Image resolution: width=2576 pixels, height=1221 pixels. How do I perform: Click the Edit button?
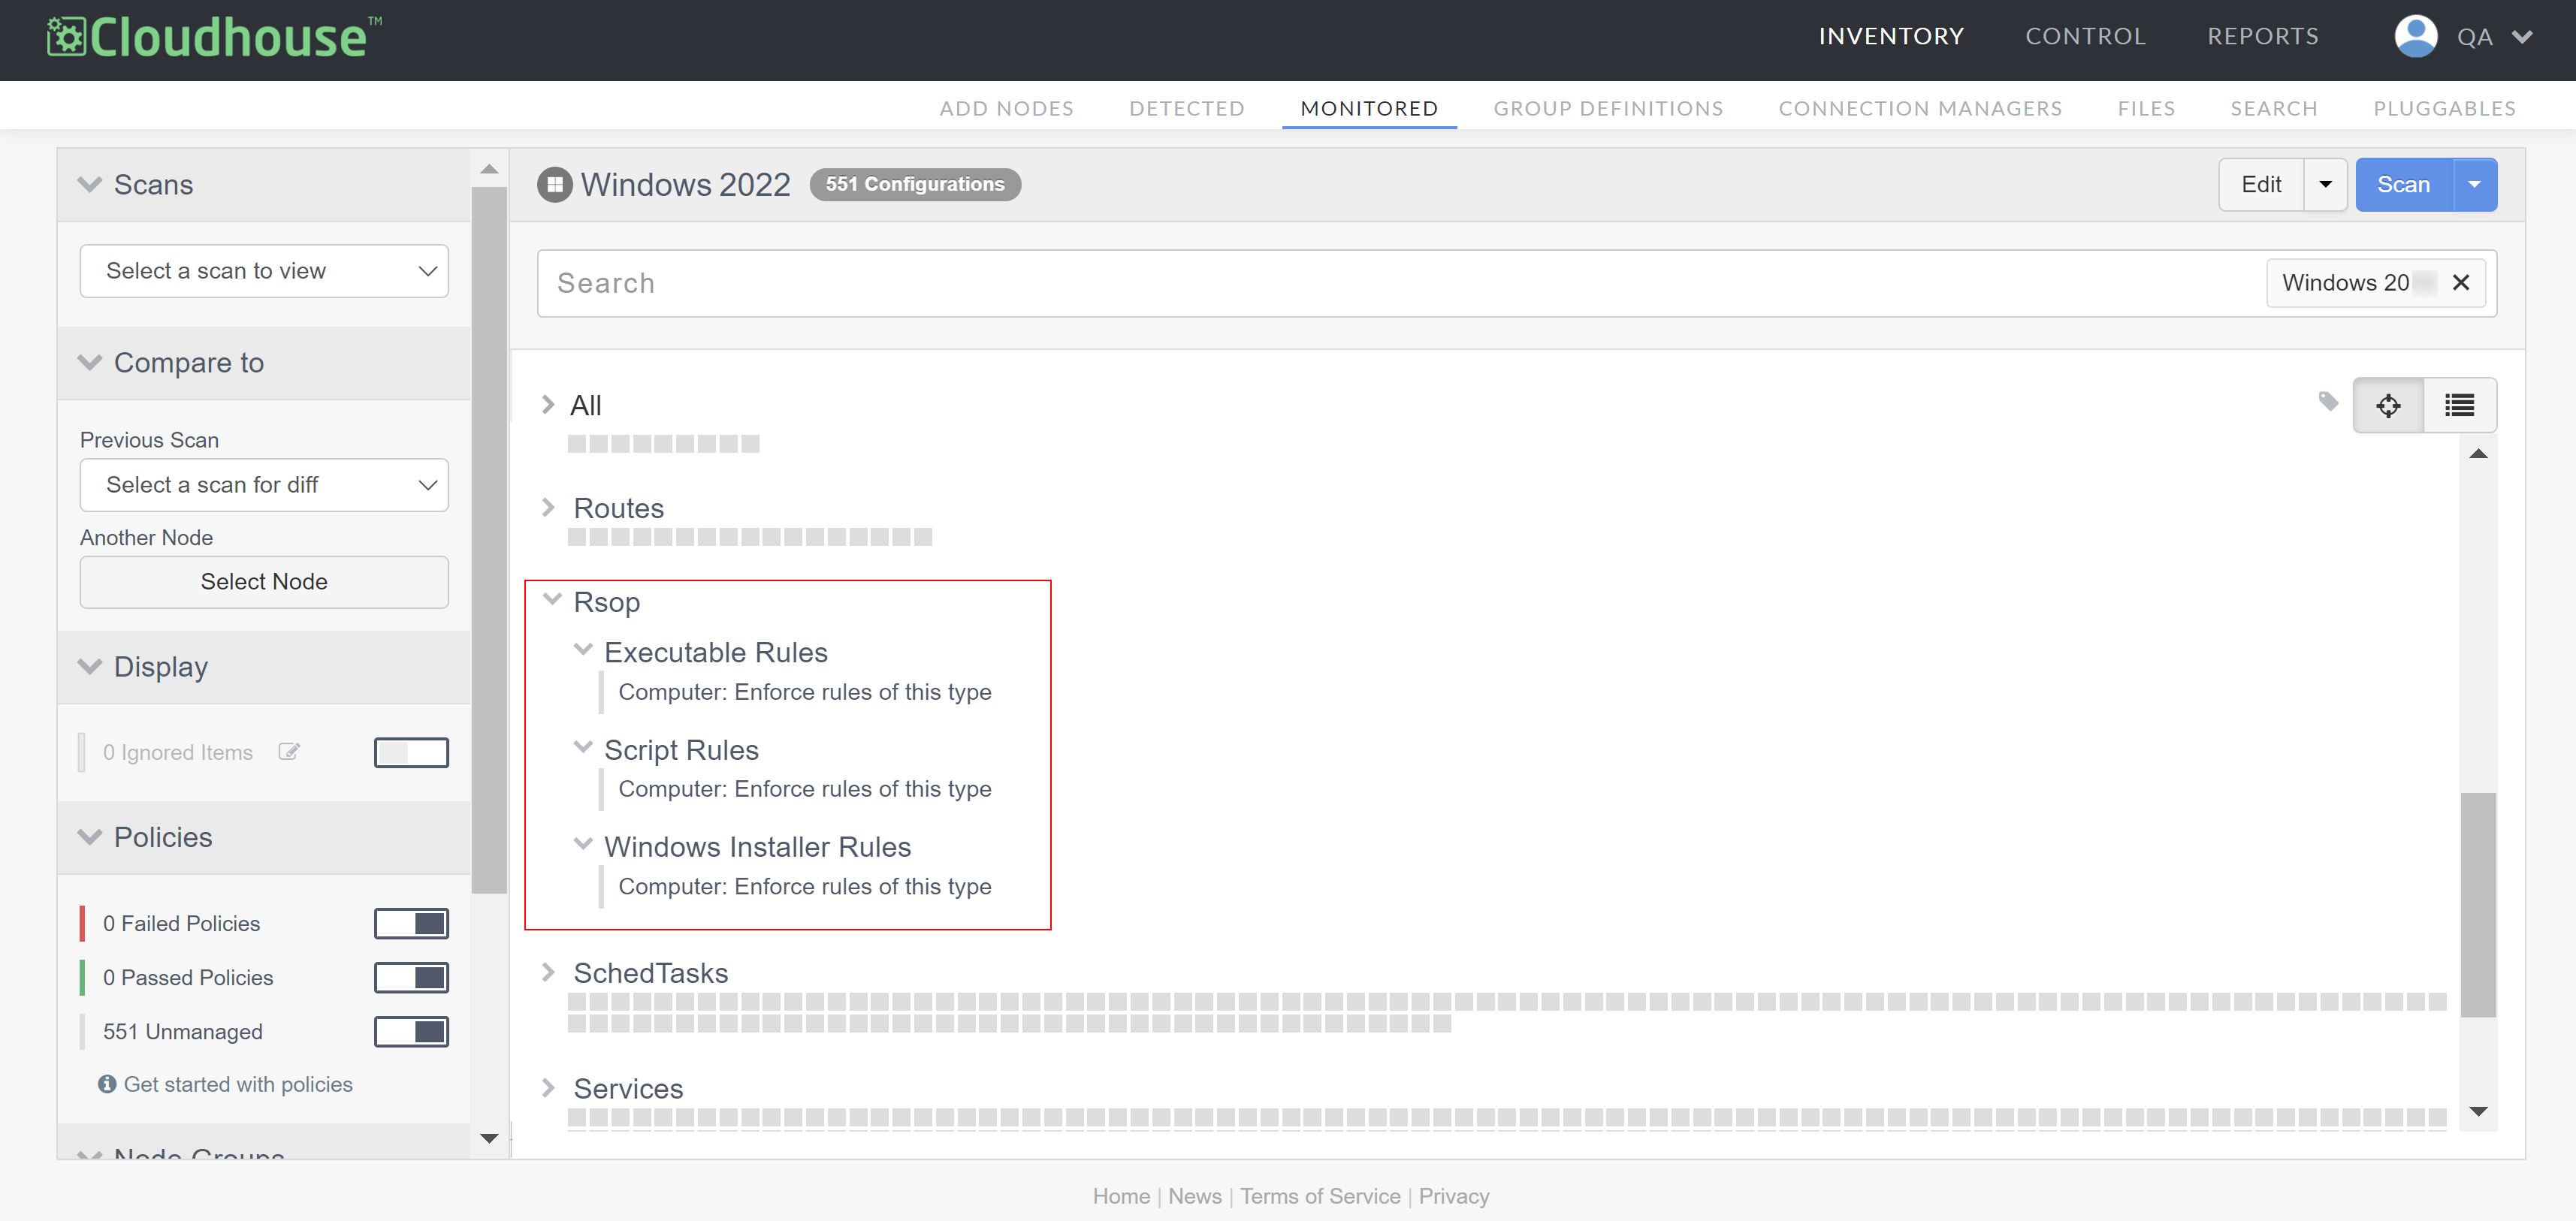pyautogui.click(x=2261, y=185)
